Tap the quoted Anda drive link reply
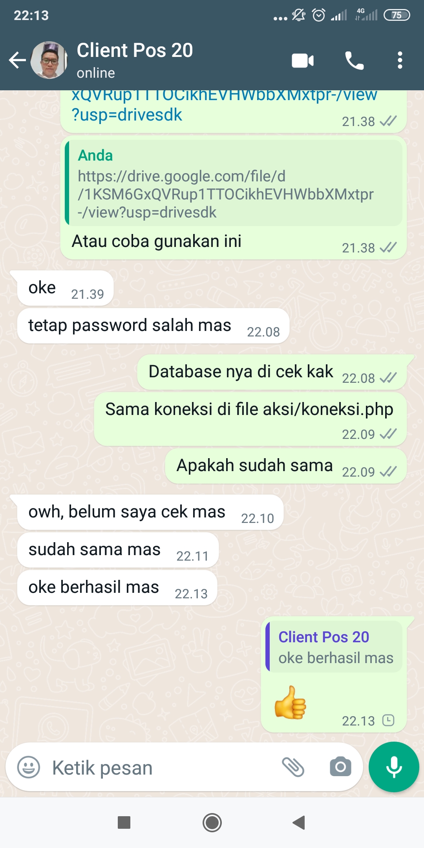The image size is (424, 848). pyautogui.click(x=234, y=183)
